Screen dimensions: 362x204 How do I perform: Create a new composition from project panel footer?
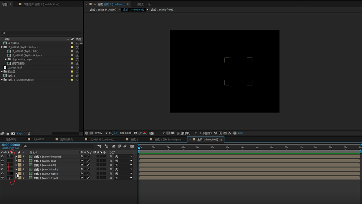[13, 134]
